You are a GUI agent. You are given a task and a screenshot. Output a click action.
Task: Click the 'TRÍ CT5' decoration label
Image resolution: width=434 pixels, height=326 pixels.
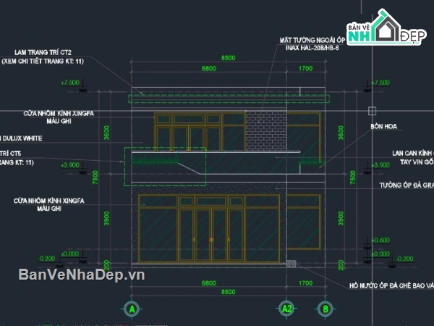(11, 154)
